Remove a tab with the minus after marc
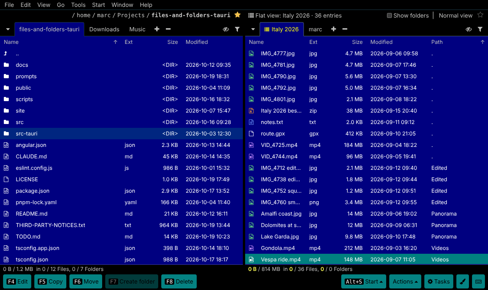 coord(345,29)
